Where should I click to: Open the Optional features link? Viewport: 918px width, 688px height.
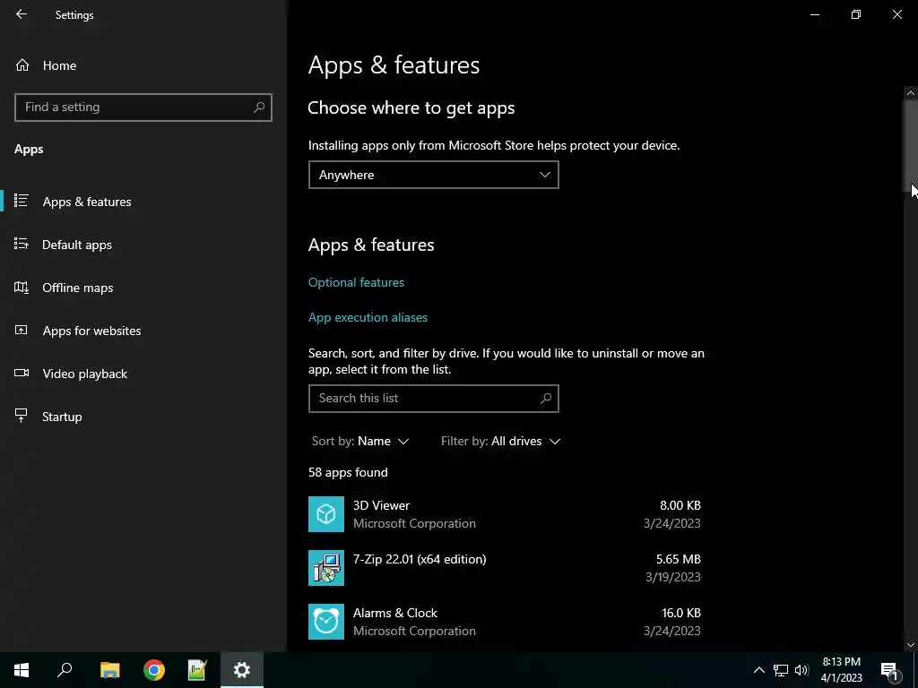click(x=356, y=282)
